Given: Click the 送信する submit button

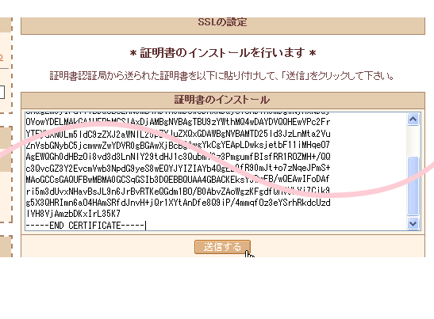Looking at the screenshot, I should coord(222,247).
